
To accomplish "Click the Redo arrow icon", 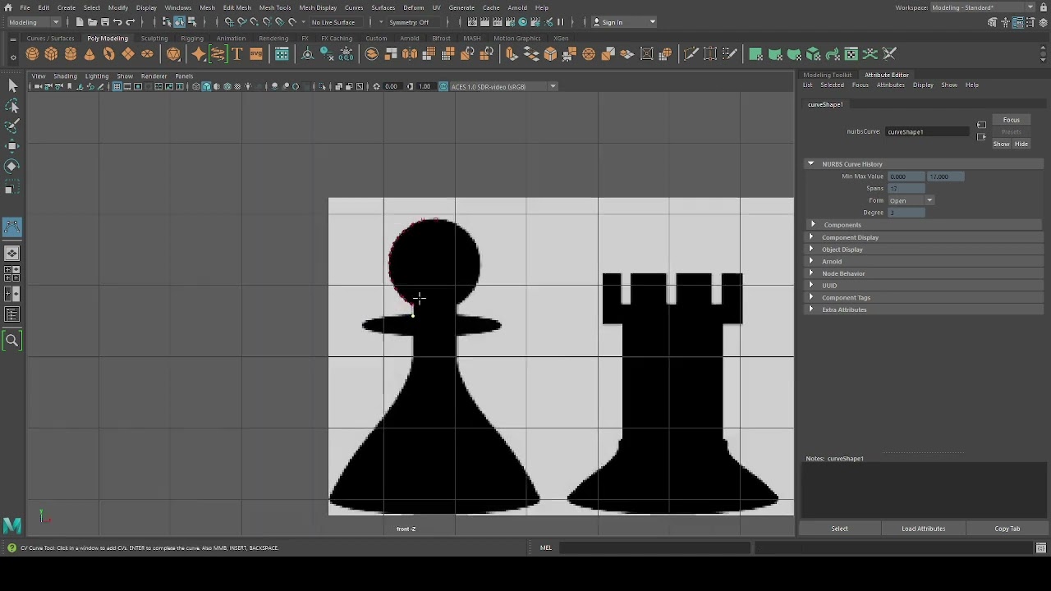I will click(130, 22).
